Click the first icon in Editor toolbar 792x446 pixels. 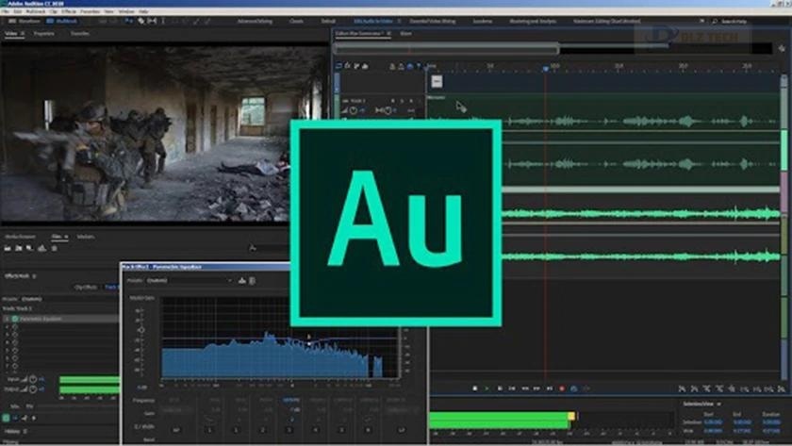[x=338, y=66]
